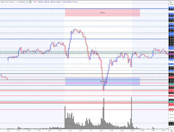Click the 03:00 label on the time axis
174x132 pixels.
122,131
